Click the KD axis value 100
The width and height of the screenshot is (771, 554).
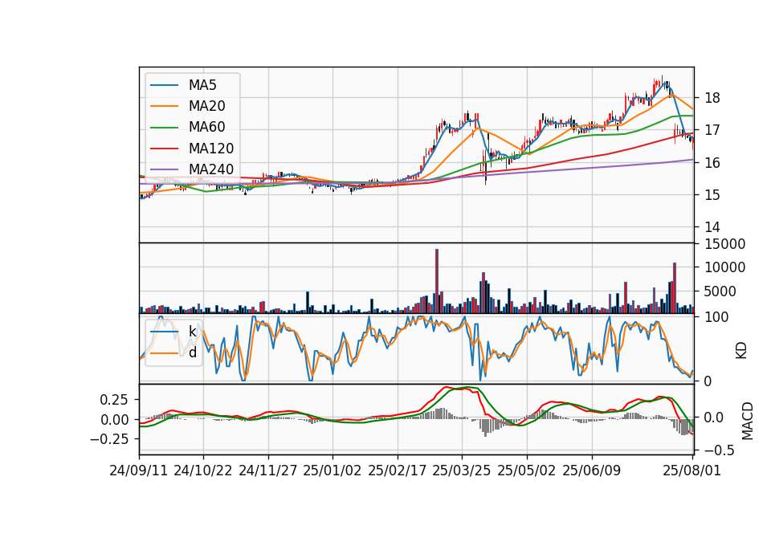(x=716, y=317)
